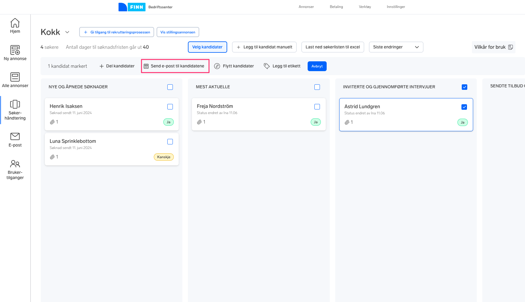Screen dimensions: 525x302
Task: Open the Verktøy top menu
Action: 365,7
